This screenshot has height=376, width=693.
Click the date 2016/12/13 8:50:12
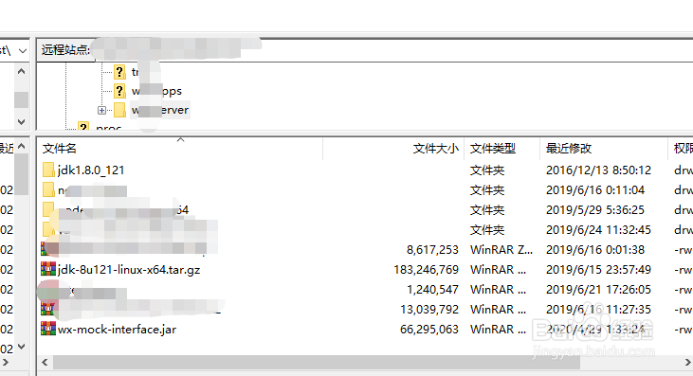pyautogui.click(x=598, y=170)
